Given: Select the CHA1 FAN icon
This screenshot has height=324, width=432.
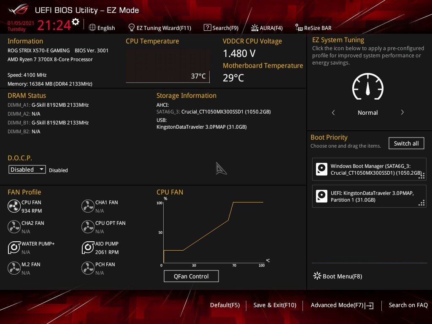Looking at the screenshot, I should tap(88, 206).
